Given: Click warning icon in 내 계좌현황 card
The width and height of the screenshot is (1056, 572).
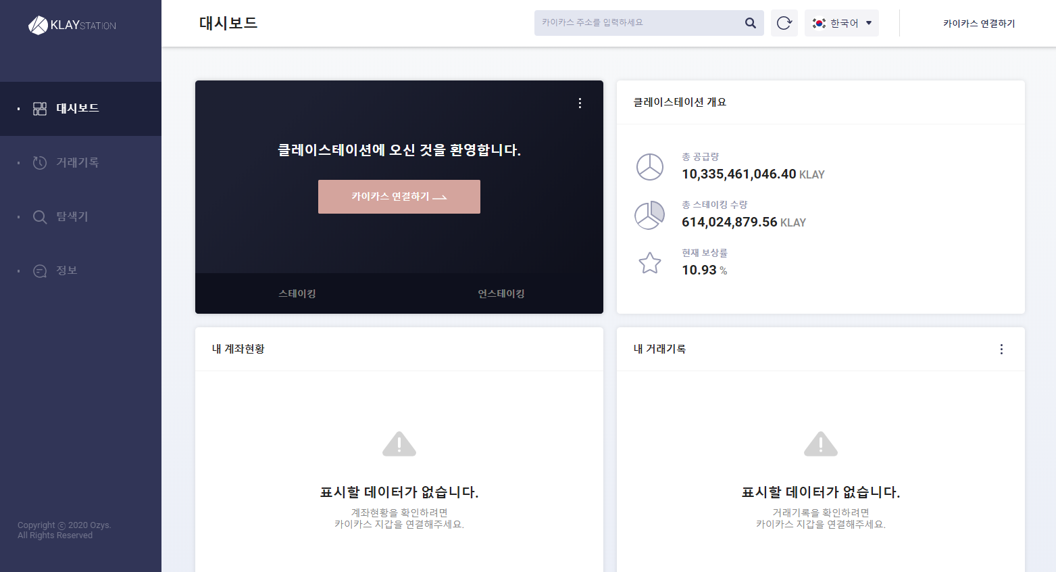Looking at the screenshot, I should coord(399,444).
